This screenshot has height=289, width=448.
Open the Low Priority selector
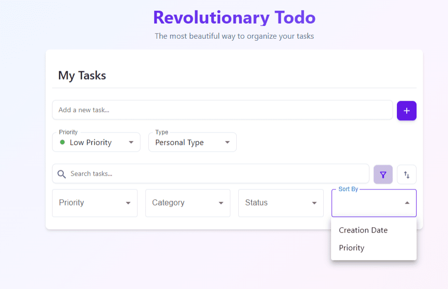(96, 142)
